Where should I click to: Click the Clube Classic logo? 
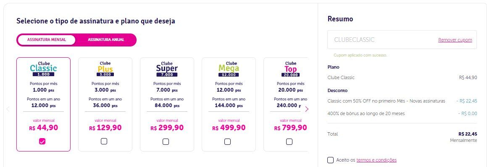43,69
